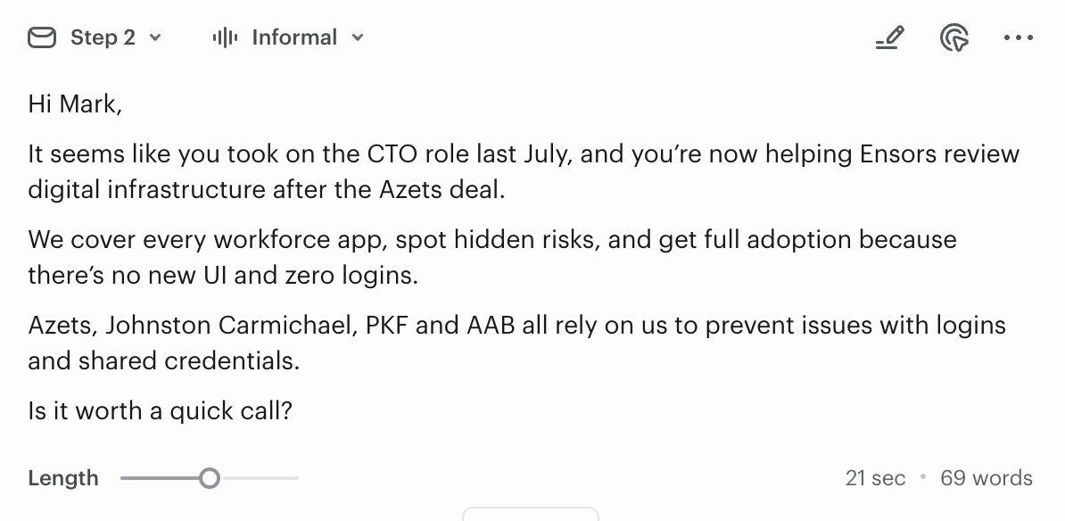Click the paragraph about workforce app coverage
Viewport: 1065px width, 521px height.
[491, 257]
